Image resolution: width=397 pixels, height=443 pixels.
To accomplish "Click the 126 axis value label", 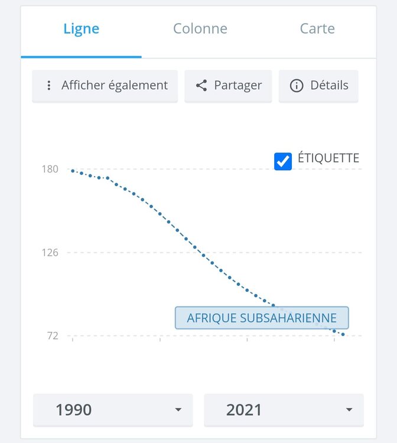I will tap(50, 253).
